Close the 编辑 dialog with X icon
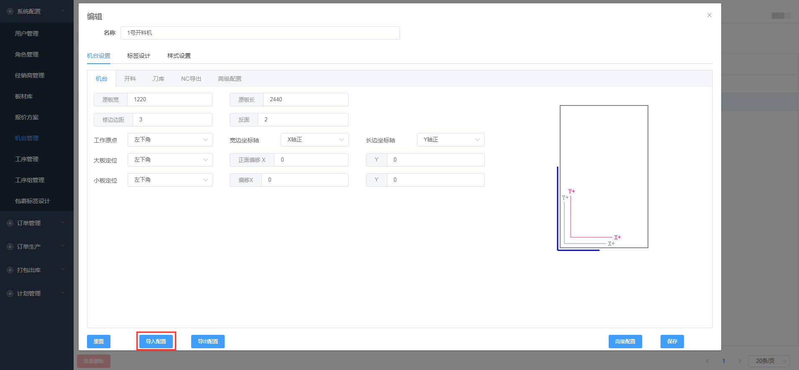 coord(709,15)
